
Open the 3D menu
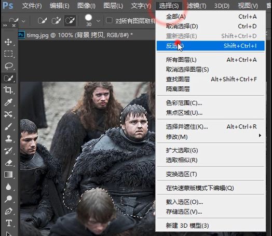pos(222,6)
